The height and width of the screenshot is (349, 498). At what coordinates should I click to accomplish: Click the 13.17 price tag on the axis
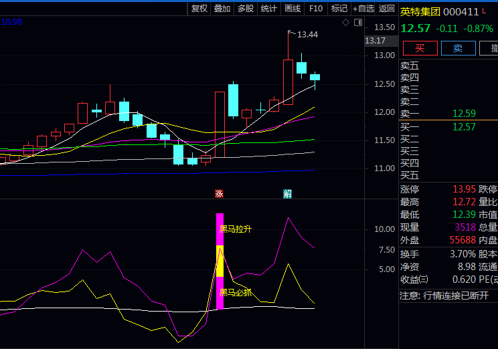point(376,41)
